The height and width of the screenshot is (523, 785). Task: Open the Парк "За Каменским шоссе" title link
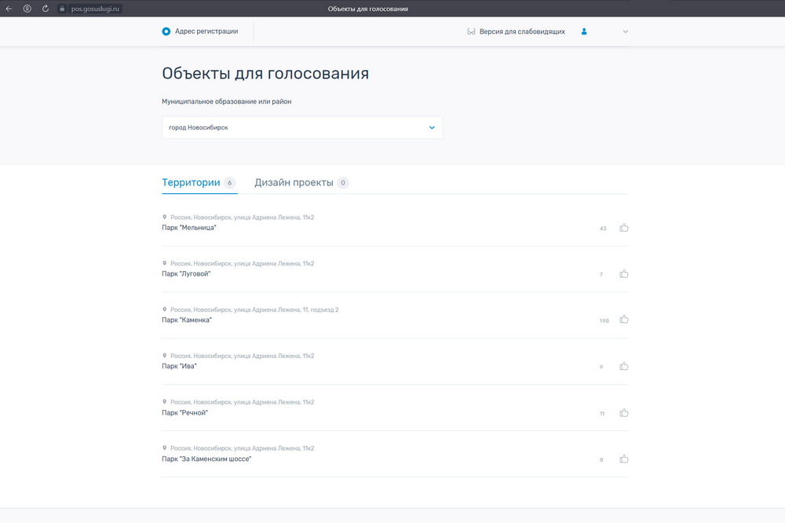pos(206,459)
